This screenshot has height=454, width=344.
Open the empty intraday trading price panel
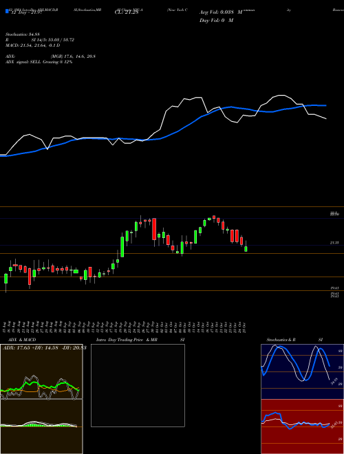pyautogui.click(x=138, y=385)
